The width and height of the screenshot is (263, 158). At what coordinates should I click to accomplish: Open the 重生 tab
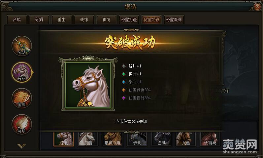pos(62,20)
